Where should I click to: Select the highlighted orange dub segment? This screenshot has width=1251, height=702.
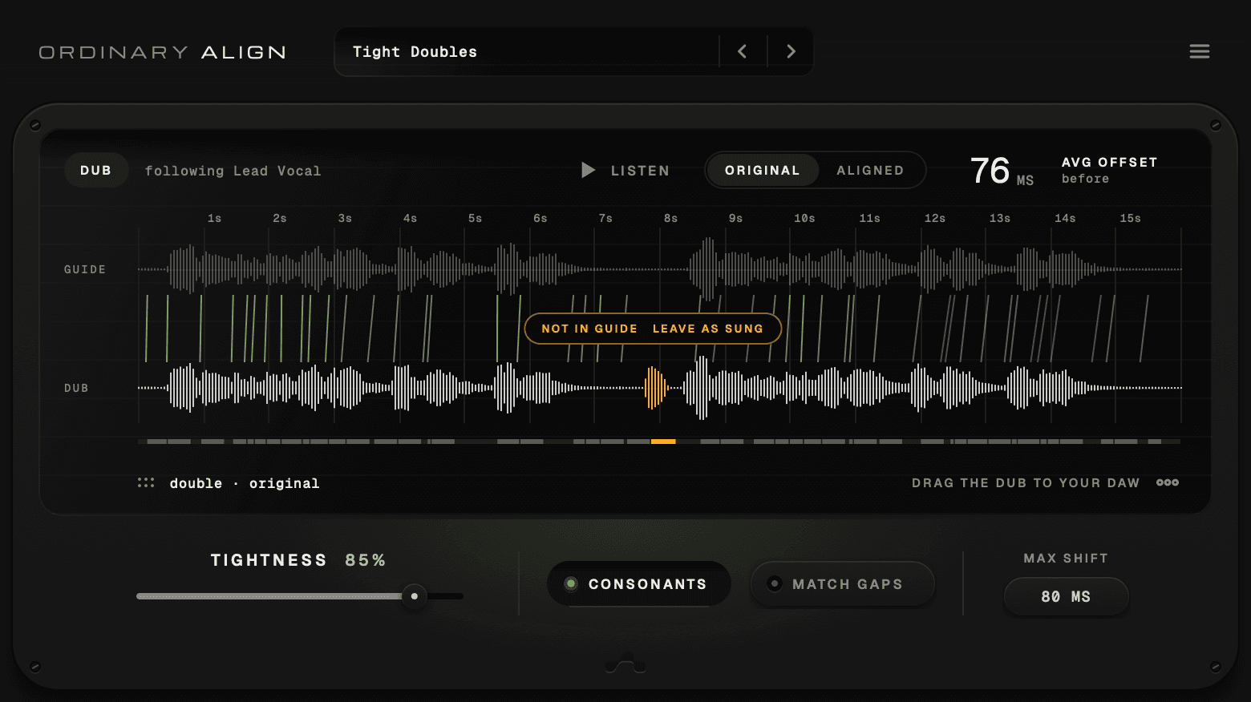tap(655, 388)
